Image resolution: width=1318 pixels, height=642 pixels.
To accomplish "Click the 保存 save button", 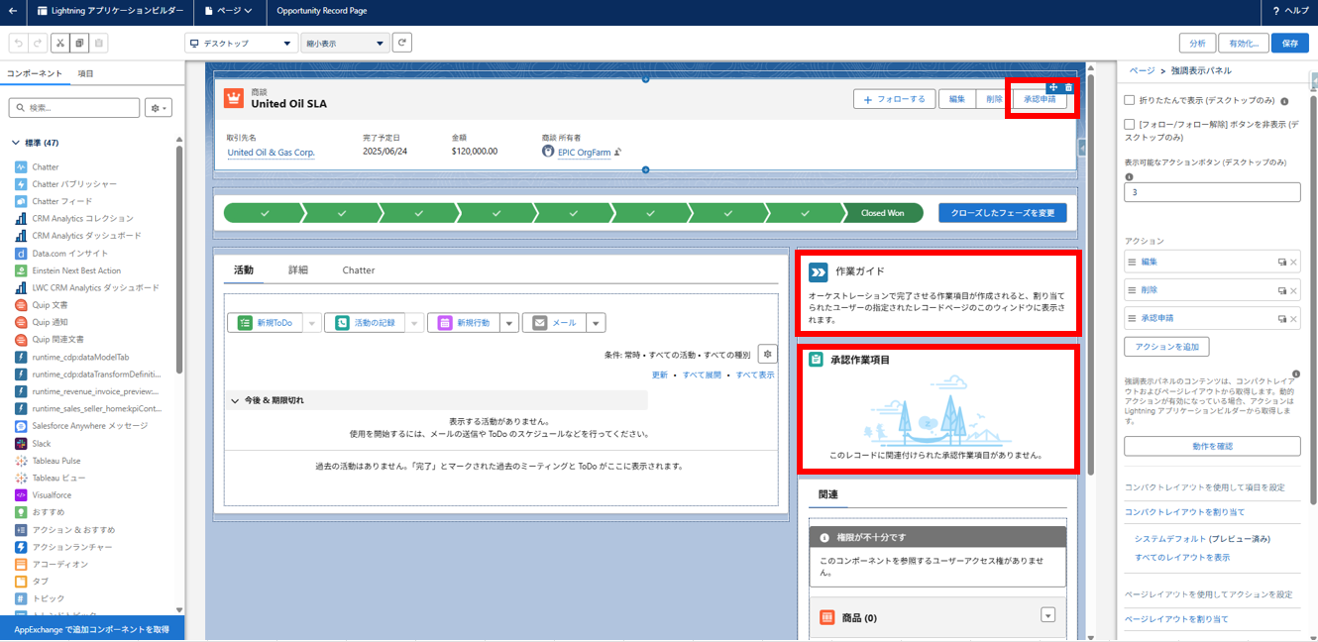I will coord(1290,44).
